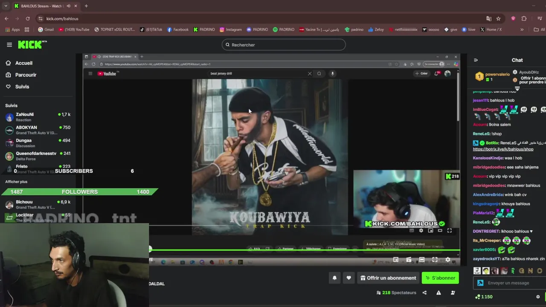Open Dungaa followed channel

[x=38, y=143]
